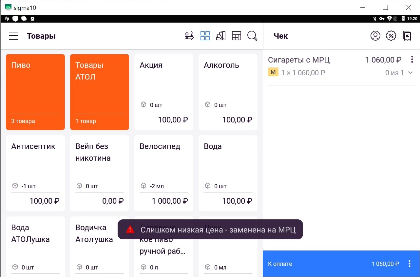Click the Wi-Fi status bar icon
Image resolution: width=420 pixels, height=277 pixels.
click(x=390, y=19)
